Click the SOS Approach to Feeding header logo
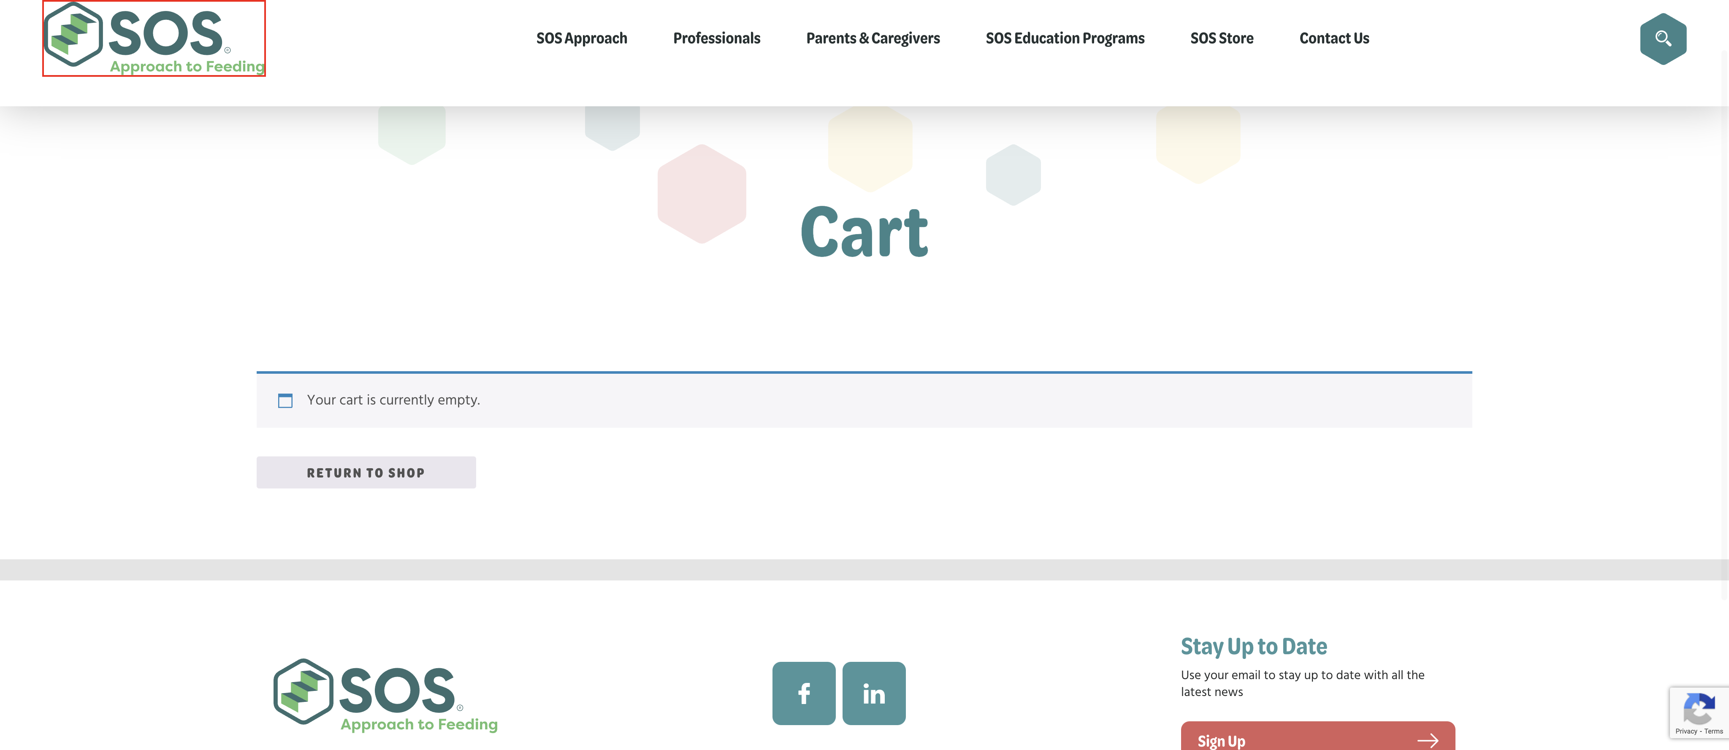This screenshot has height=750, width=1729. click(154, 38)
